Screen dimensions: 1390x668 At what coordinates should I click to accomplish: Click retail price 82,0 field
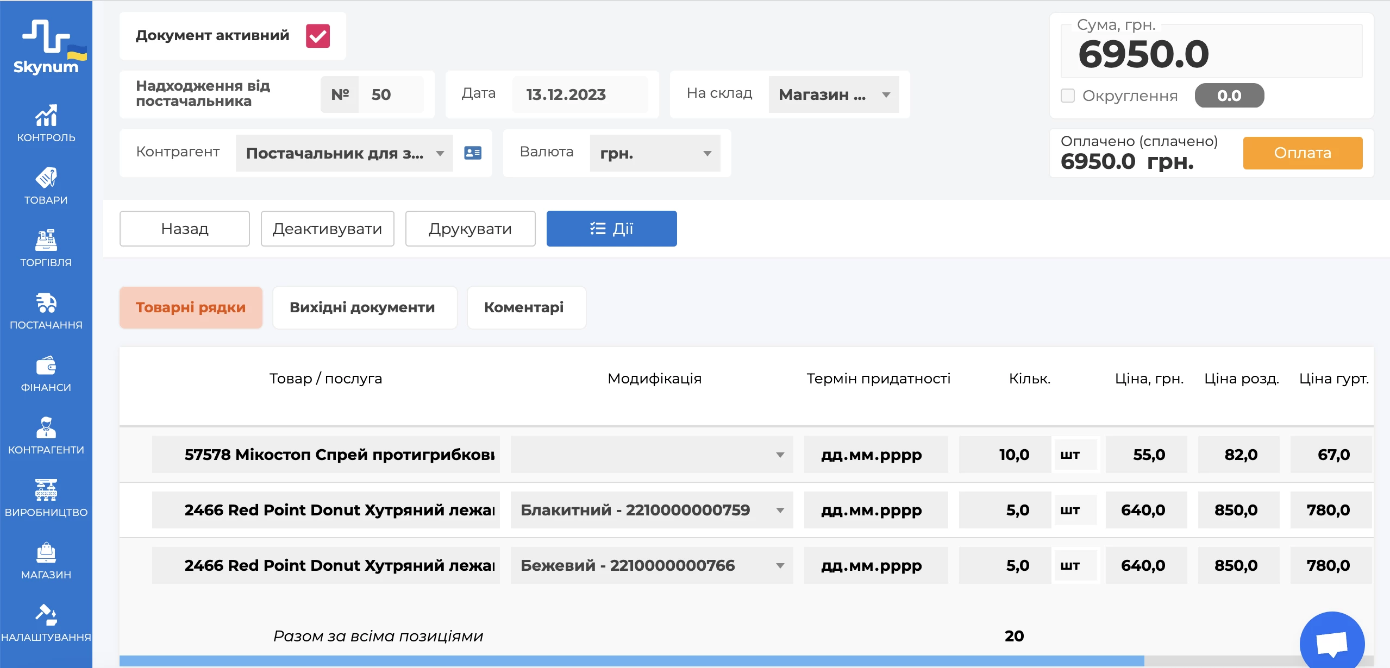tap(1238, 455)
